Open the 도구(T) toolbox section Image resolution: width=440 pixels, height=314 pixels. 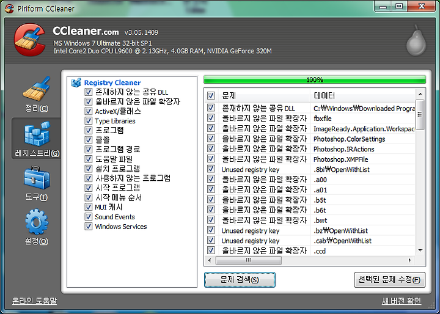[37, 183]
